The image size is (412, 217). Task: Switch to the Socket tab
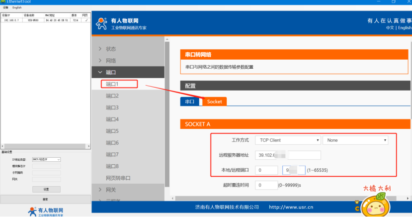[214, 101]
